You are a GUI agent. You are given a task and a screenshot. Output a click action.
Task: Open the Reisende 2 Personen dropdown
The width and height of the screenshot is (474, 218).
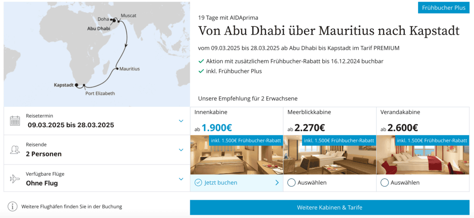click(181, 150)
